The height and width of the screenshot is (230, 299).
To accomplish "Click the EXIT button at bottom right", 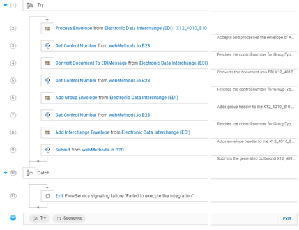I will click(x=287, y=218).
